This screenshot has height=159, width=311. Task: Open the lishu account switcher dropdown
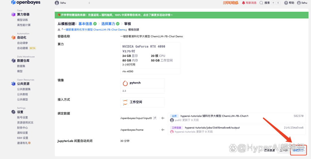click(x=72, y=3)
